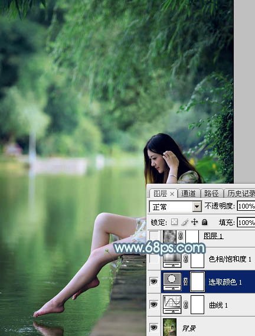Image resolution: width=255 pixels, height=336 pixels.
Task: Hide the 背景 layer
Action: [154, 327]
